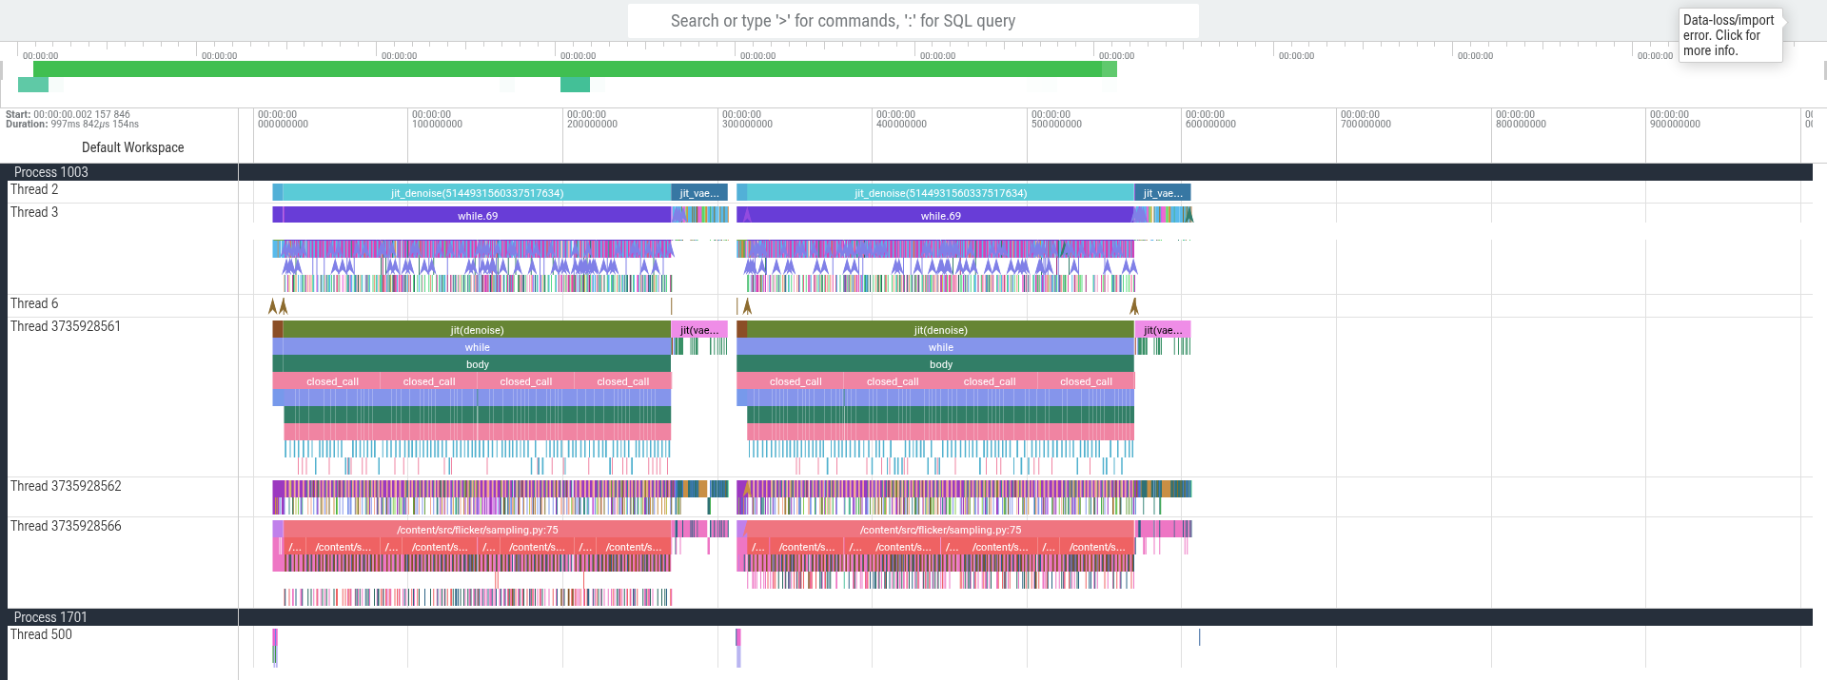Select the Thread 3 track label
Screen dimensions: 1827x680
pyautogui.click(x=34, y=212)
